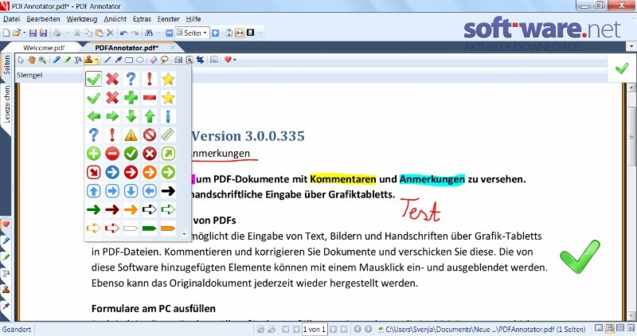Click the page number field '1 von 1'
The image size is (637, 336).
(314, 329)
